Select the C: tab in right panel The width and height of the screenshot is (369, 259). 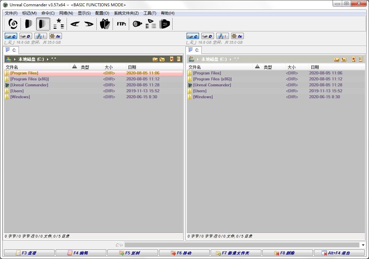pos(194,50)
